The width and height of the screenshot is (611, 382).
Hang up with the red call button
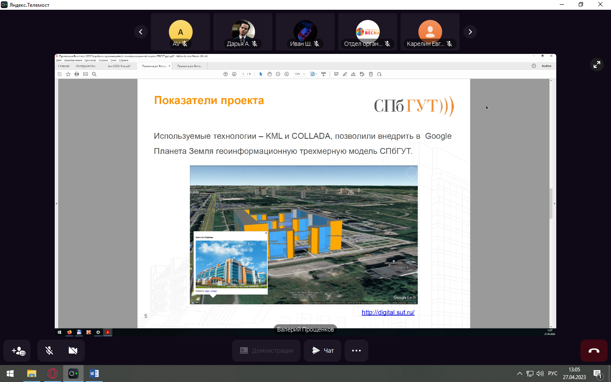click(594, 351)
